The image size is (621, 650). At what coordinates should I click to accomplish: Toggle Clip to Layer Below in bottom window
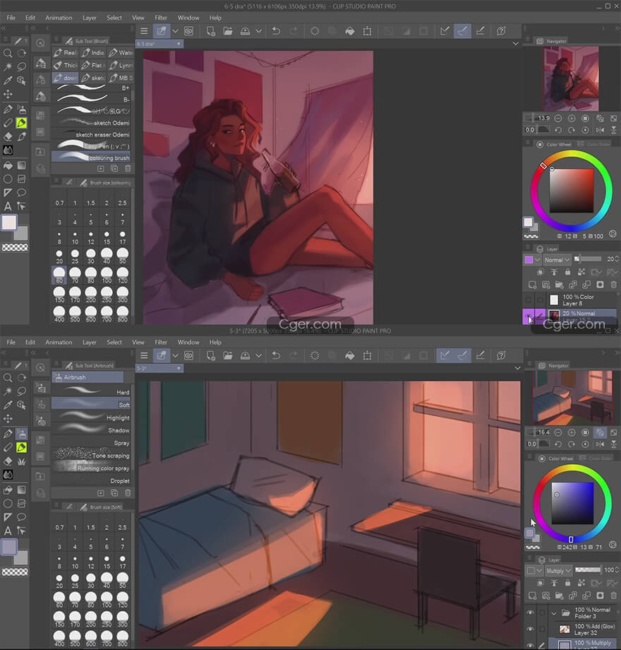(x=541, y=584)
